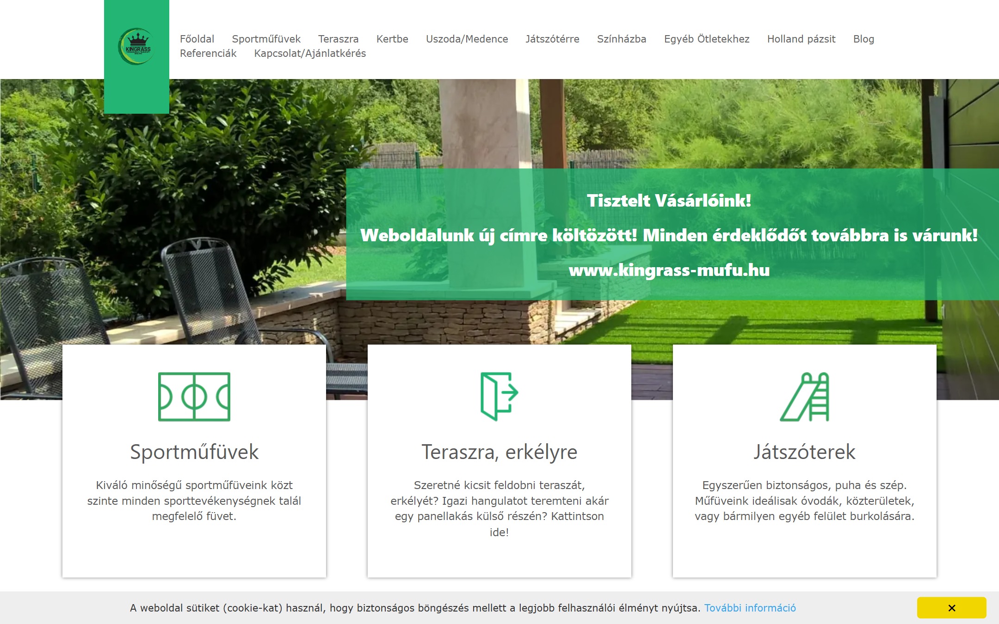
Task: Click the football pitch icon
Action: coord(194,397)
